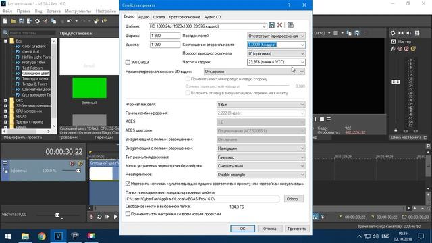Click the Master automation settings icon
Screen dimensions: 432x243
click(x=400, y=49)
